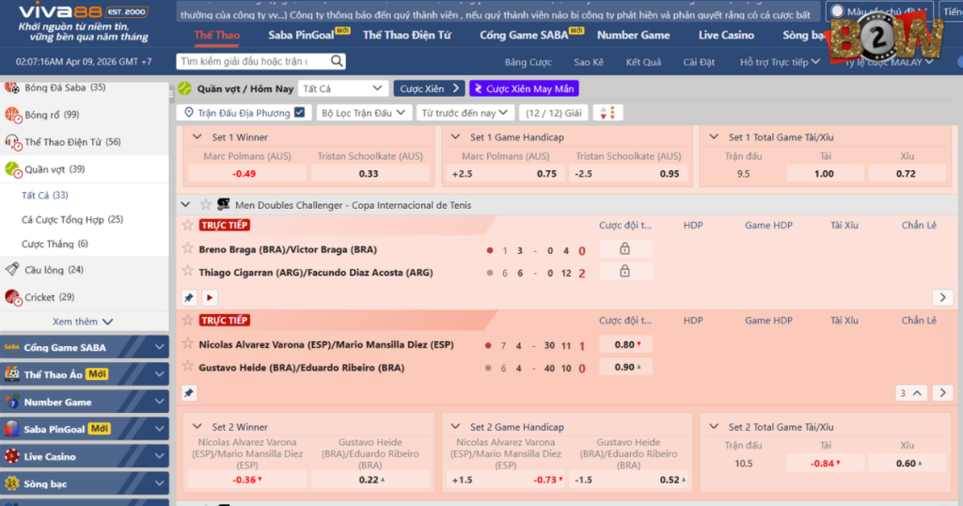Screen dimensions: 963x506
Task: Toggle the Màu sắc chủ đề switch
Action: pyautogui.click(x=836, y=11)
